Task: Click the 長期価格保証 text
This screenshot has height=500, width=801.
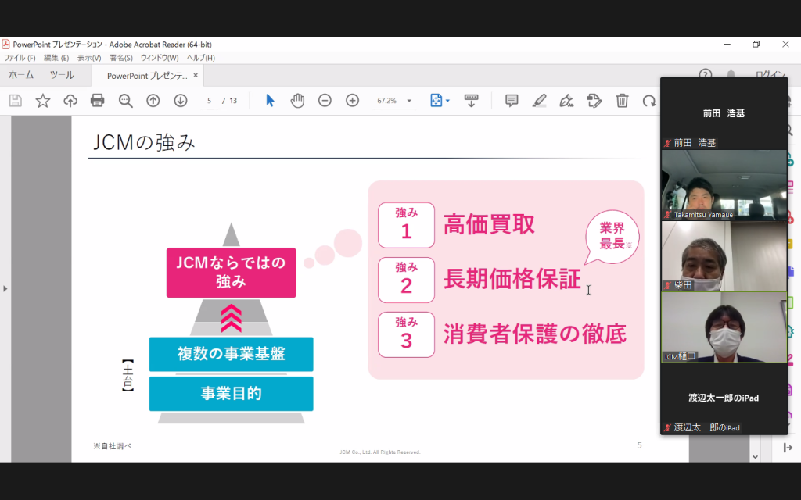Action: [x=512, y=279]
